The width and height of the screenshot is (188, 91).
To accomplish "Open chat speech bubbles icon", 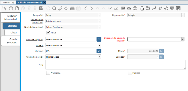I will tap(66, 8).
